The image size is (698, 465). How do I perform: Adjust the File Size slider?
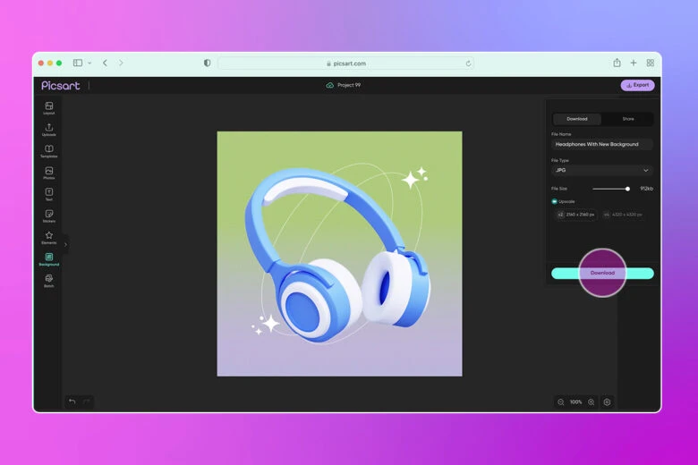(x=627, y=189)
